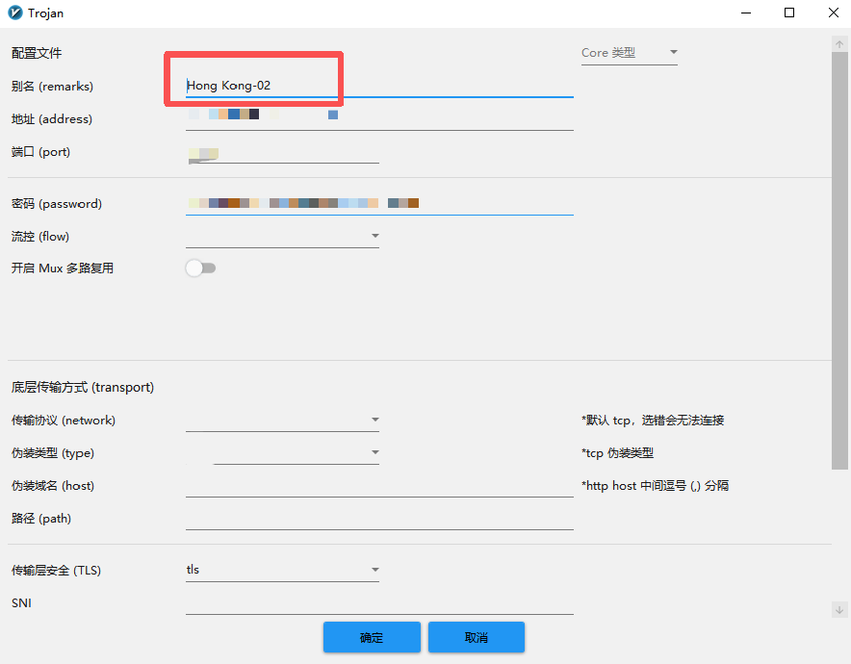
Task: Open the TLS security dropdown
Action: tap(282, 570)
